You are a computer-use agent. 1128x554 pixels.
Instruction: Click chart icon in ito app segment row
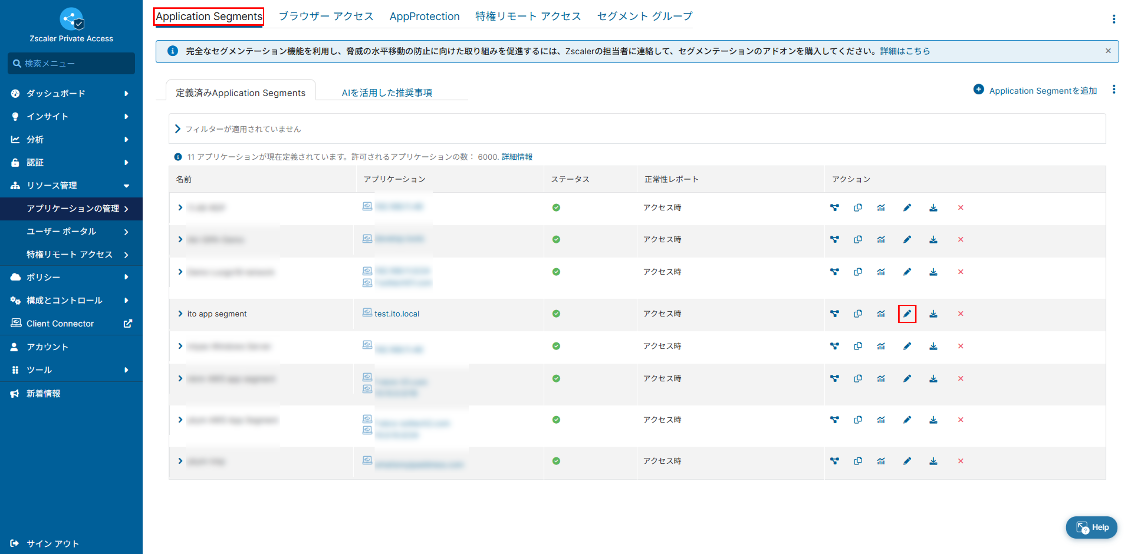point(881,314)
